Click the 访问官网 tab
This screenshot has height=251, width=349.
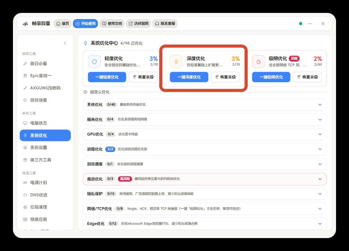click(138, 23)
